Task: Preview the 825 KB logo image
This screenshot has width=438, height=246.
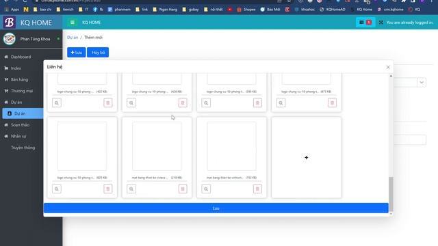Action: pos(57,189)
